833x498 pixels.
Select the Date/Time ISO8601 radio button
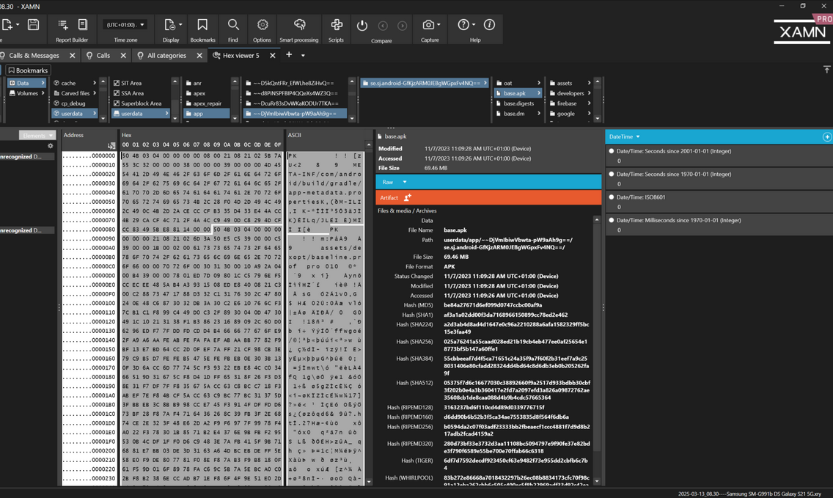[x=612, y=197]
